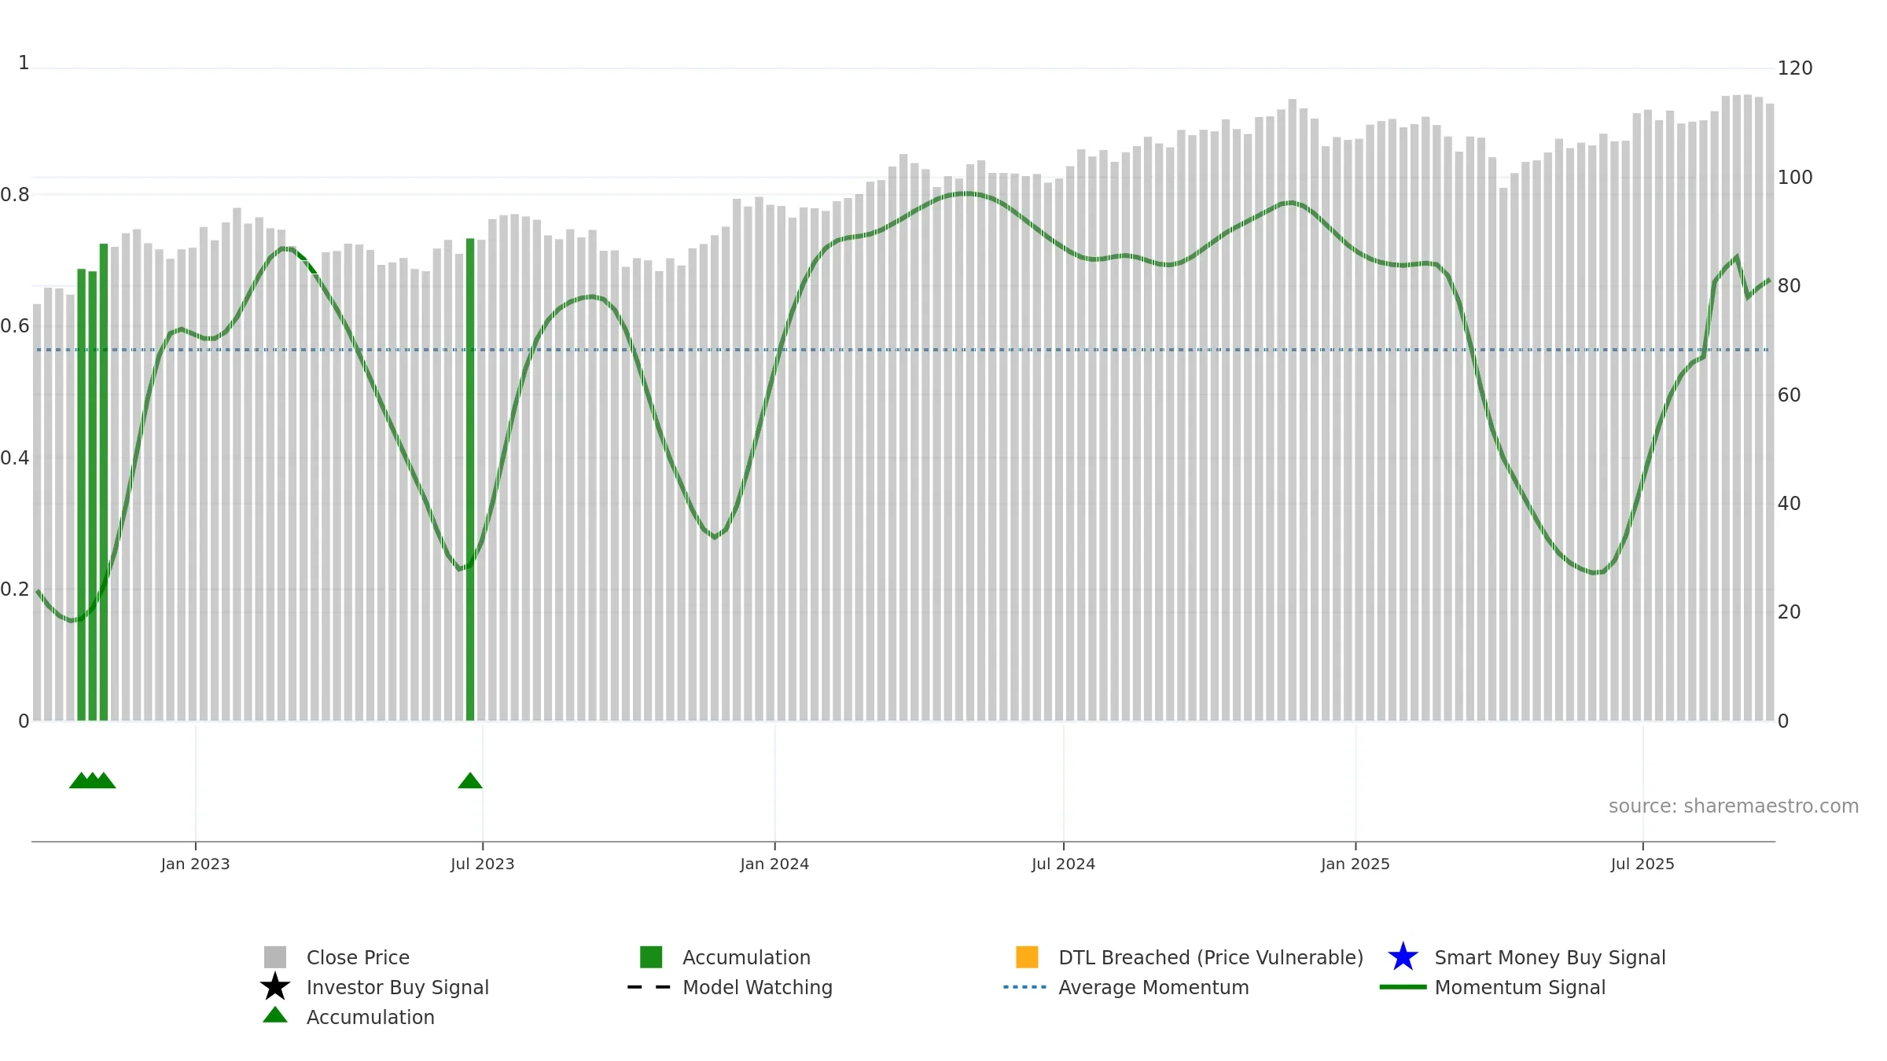Click the accumulation triangle marker near Jul 2023

pos(470,780)
